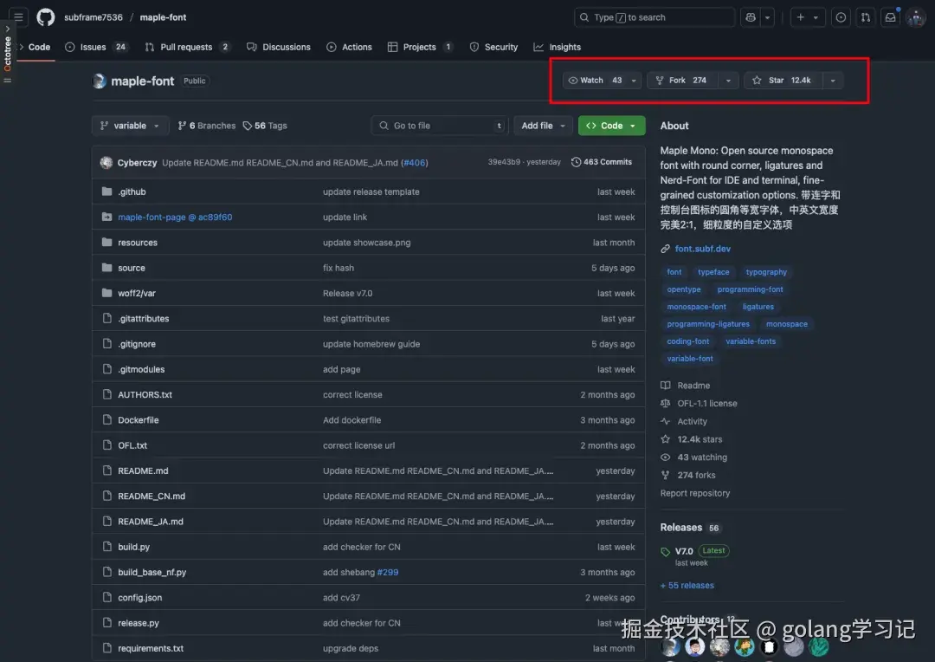Fork the maple-font repository

(x=683, y=80)
